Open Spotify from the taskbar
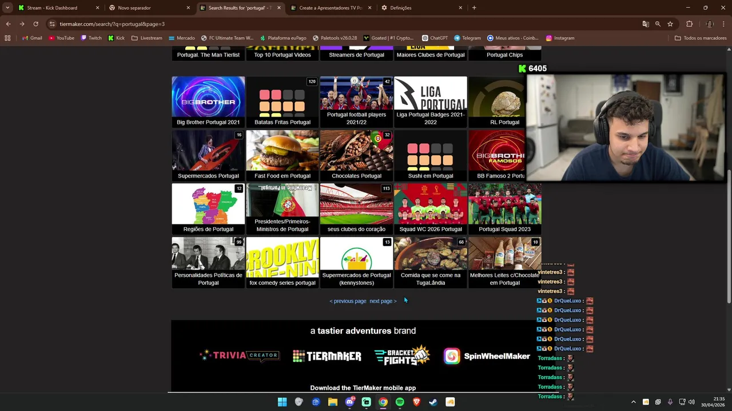Image resolution: width=732 pixels, height=411 pixels. 400,402
